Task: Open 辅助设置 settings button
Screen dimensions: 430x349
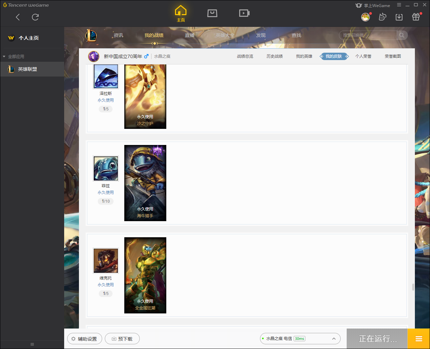Action: pos(85,339)
